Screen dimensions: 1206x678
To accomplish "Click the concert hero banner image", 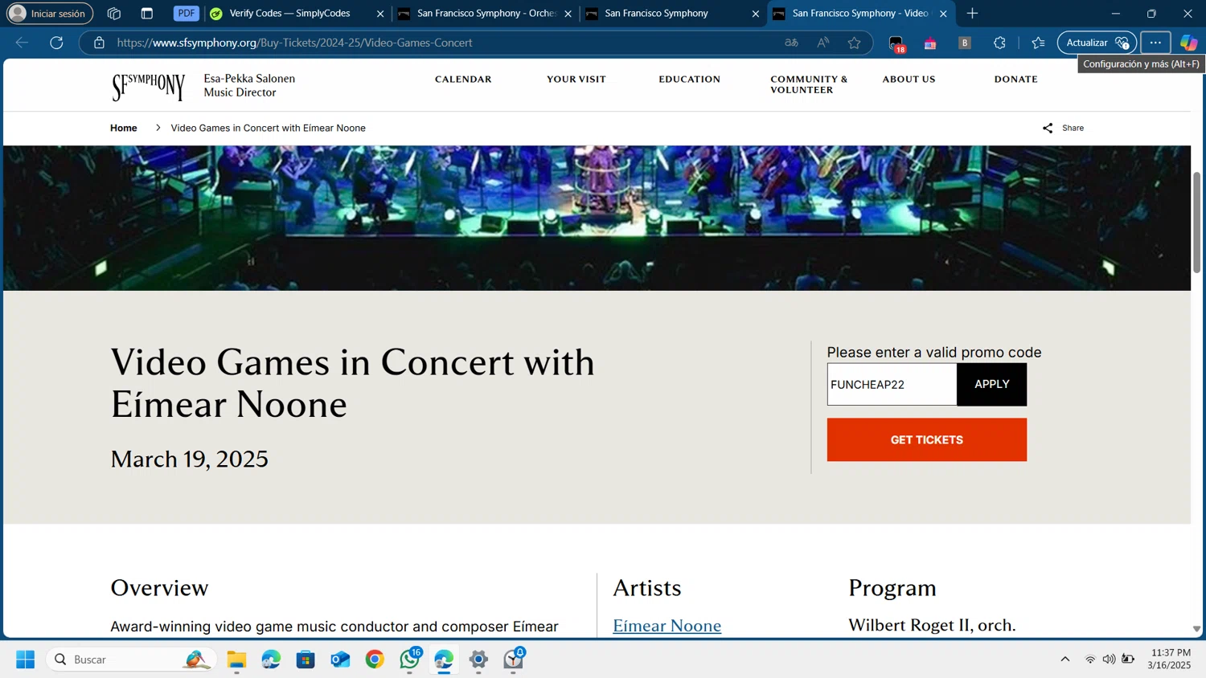I will pos(597,218).
